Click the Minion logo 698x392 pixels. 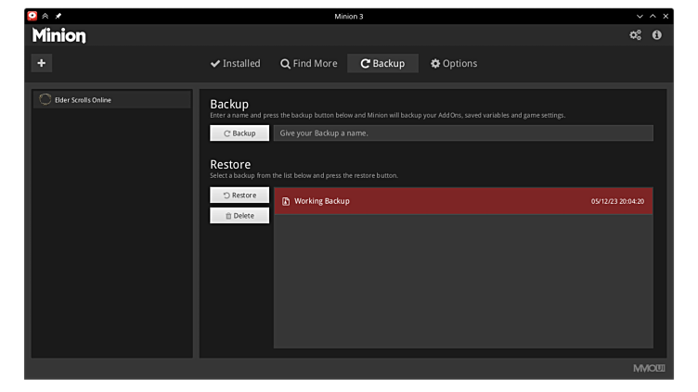58,35
